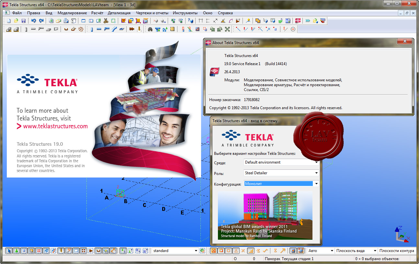This screenshot has width=419, height=264.
Task: Toggle snap to end points square switch
Action: (x=221, y=251)
